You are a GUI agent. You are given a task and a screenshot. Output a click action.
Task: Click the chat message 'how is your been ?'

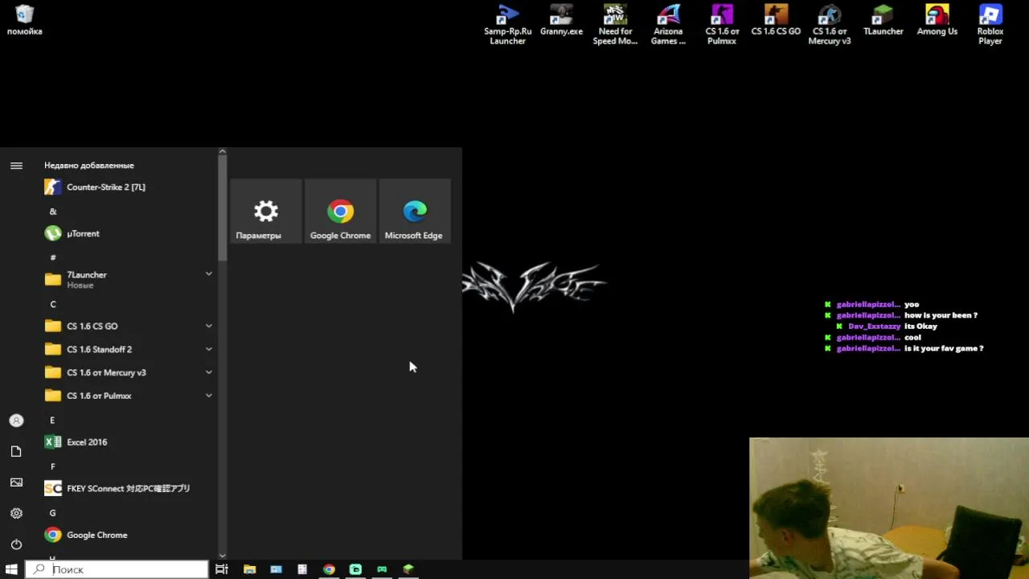pos(941,315)
